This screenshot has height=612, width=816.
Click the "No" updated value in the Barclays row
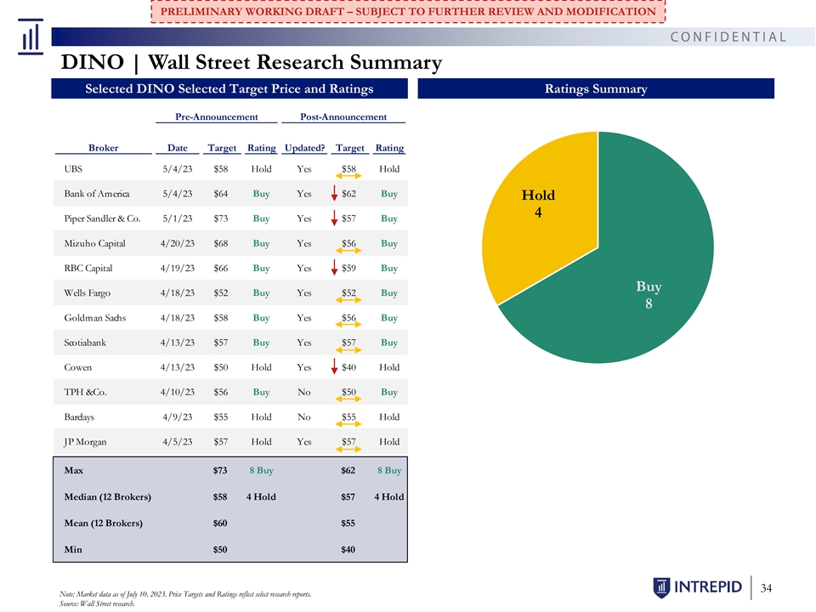pos(304,416)
